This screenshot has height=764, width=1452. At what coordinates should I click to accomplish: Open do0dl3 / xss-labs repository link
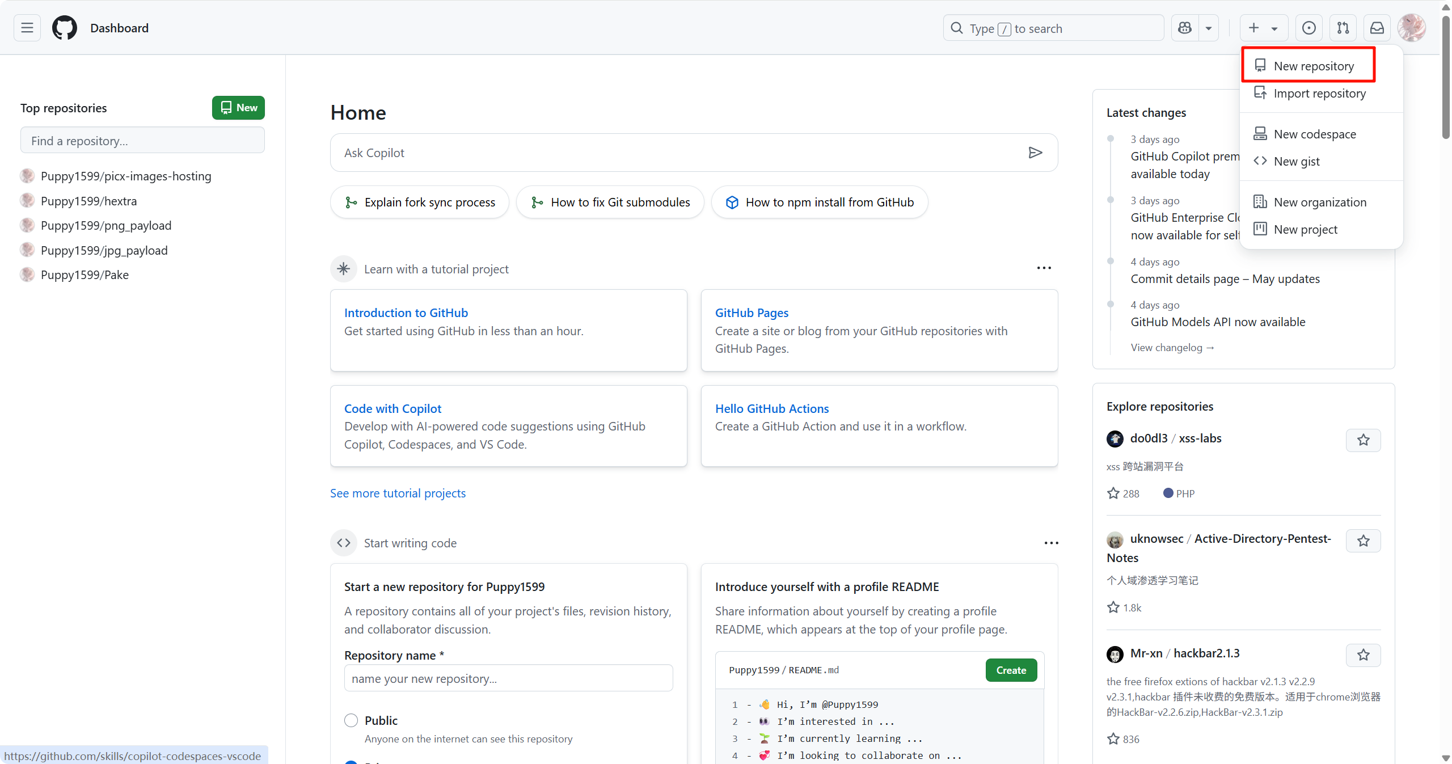pyautogui.click(x=1176, y=438)
